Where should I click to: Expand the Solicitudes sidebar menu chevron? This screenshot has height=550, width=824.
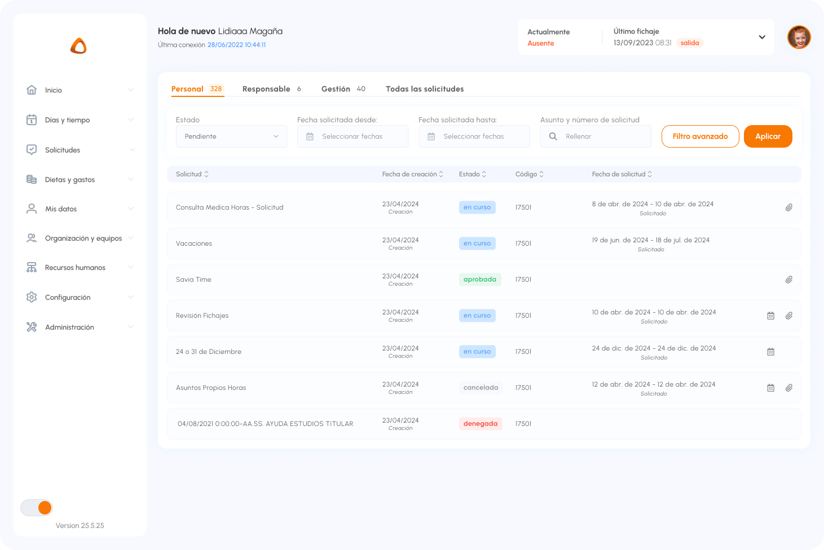point(132,150)
